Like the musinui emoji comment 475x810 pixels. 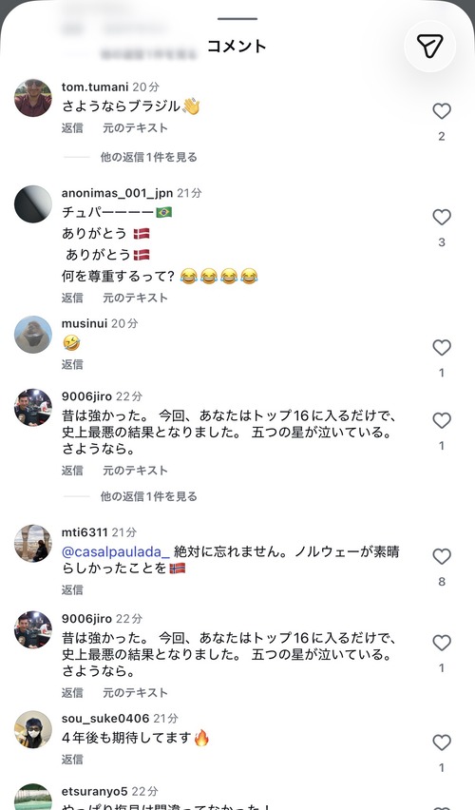pos(442,348)
